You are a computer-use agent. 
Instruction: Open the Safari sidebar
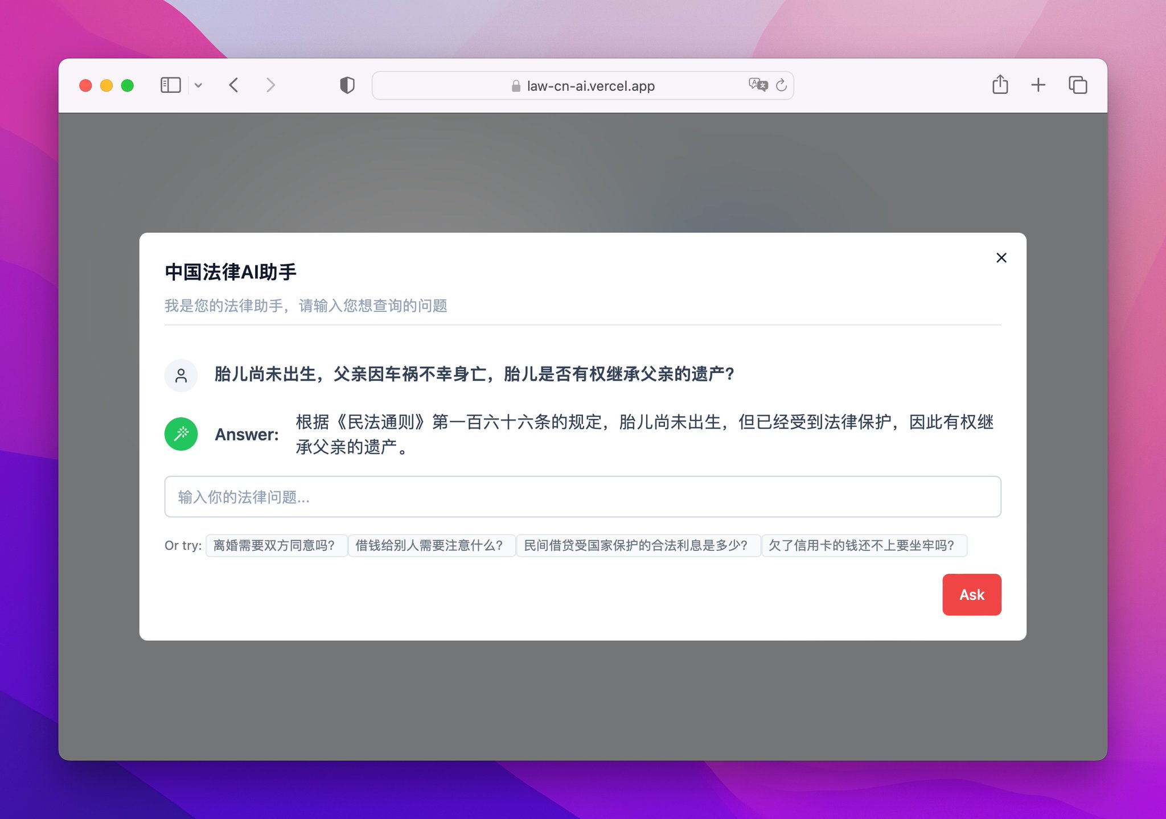[170, 85]
